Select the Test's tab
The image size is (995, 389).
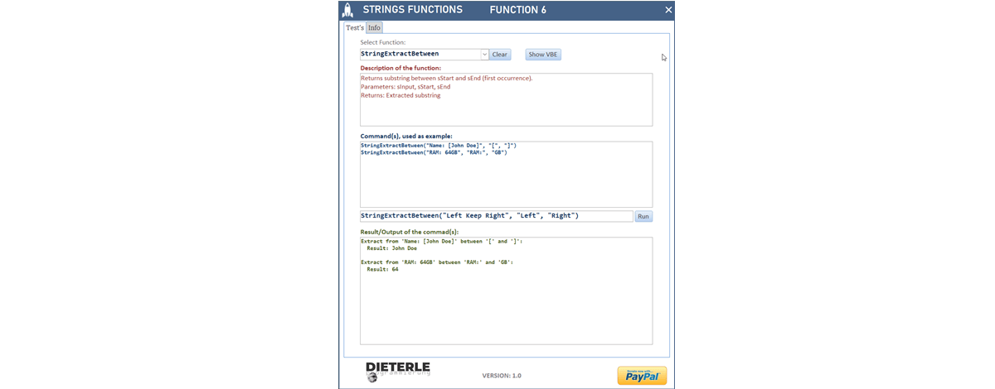[354, 27]
